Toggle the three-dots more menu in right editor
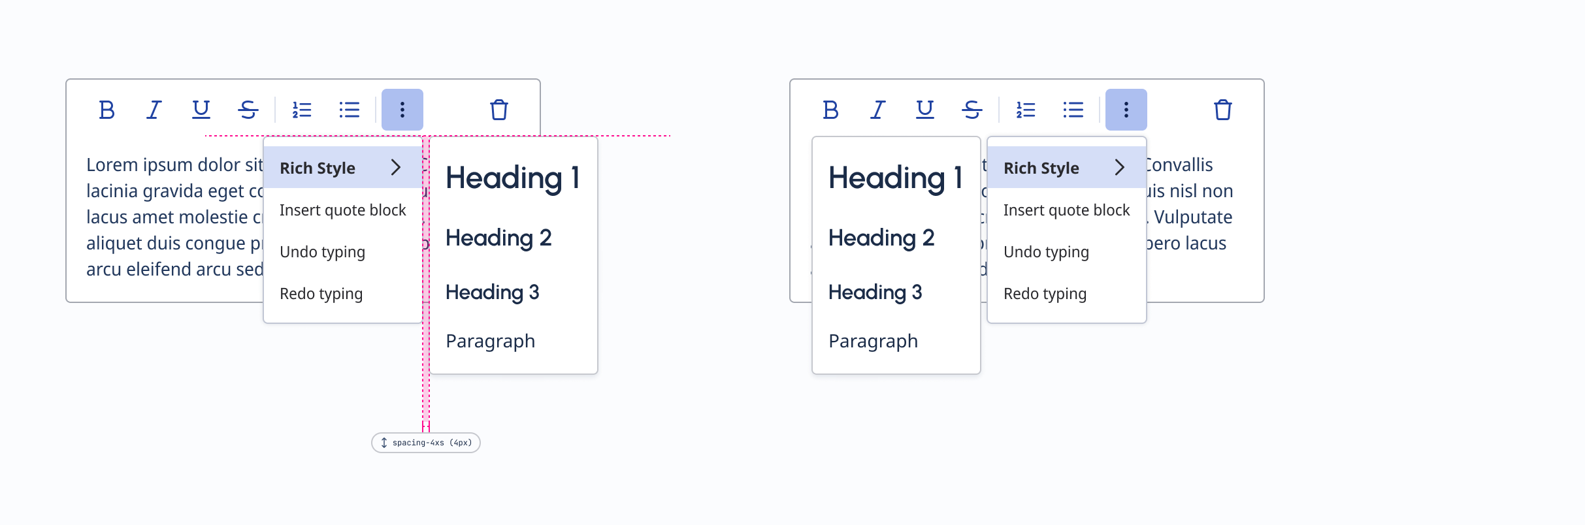 [x=1126, y=110]
